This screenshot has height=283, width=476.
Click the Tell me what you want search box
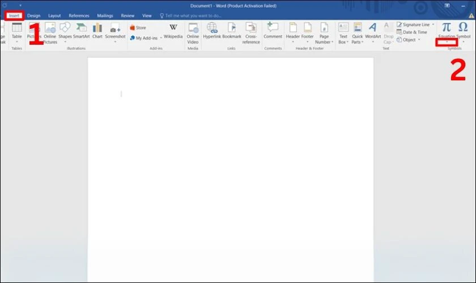tap(193, 16)
